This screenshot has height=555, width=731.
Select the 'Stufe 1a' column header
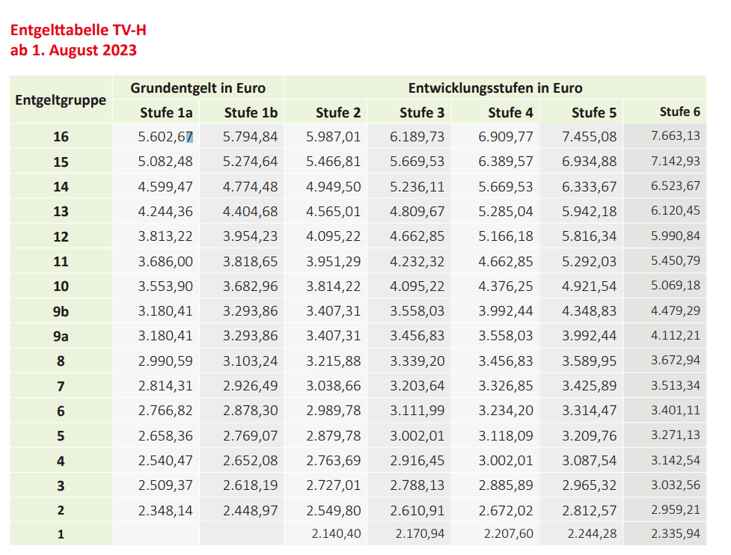(x=165, y=112)
